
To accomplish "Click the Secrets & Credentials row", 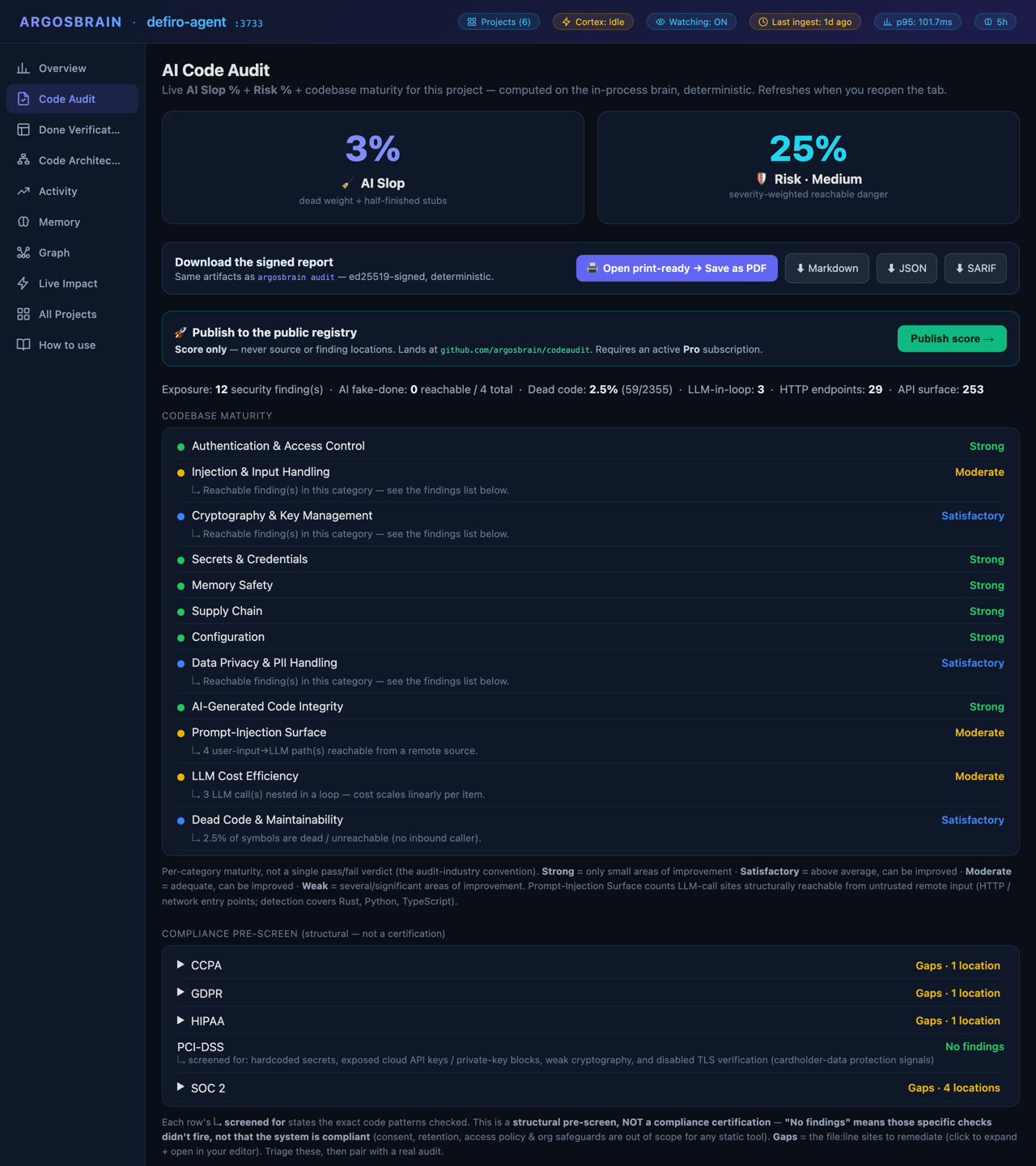I will [591, 559].
